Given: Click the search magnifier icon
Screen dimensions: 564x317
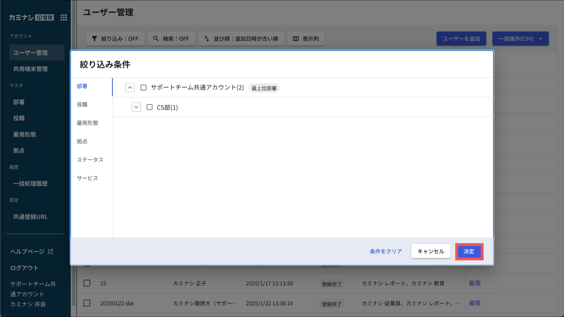Looking at the screenshot, I should (x=156, y=39).
